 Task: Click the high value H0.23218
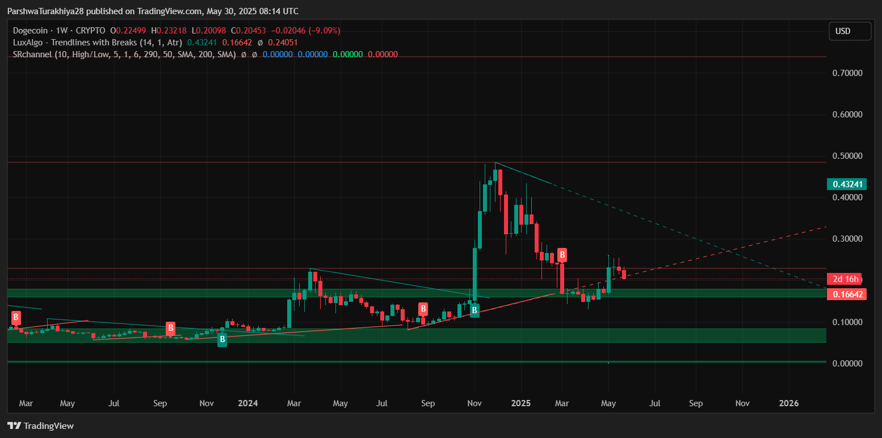[x=168, y=31]
